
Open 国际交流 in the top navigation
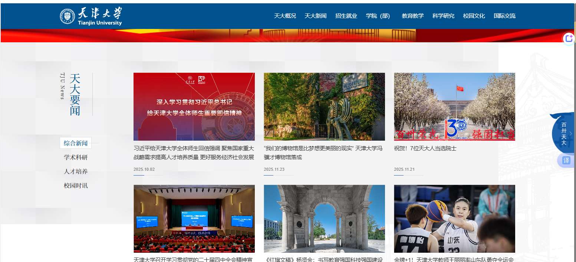pos(504,16)
